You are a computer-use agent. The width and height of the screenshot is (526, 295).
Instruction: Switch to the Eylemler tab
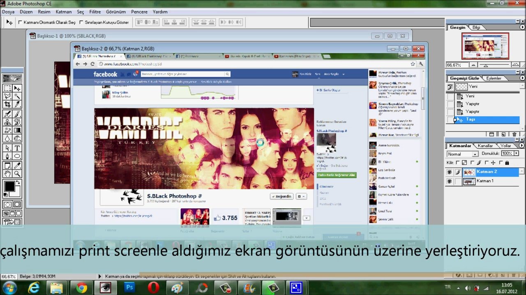tap(494, 78)
